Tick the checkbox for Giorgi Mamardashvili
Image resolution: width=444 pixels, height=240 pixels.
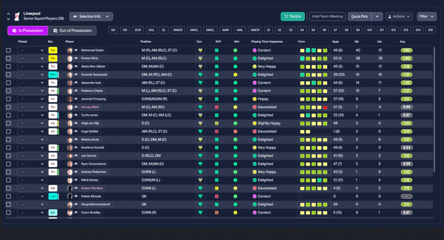click(8, 204)
